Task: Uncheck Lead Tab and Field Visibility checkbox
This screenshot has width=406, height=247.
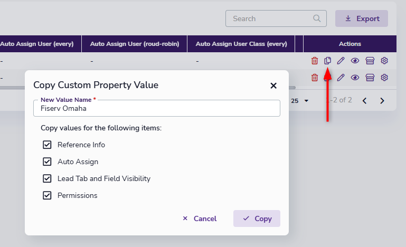Action: pyautogui.click(x=47, y=178)
